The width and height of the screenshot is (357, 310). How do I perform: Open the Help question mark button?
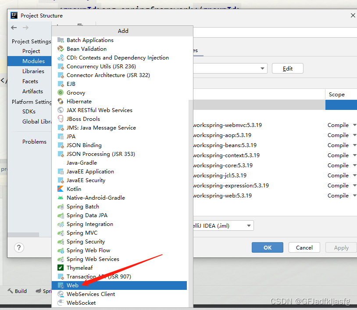19,247
